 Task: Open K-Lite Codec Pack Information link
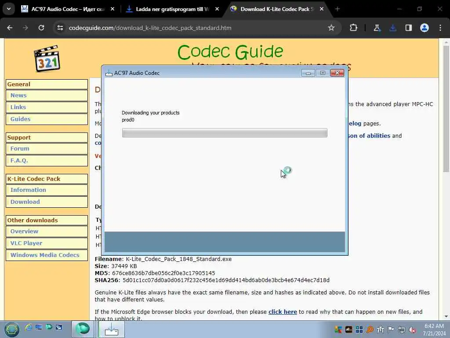click(x=47, y=190)
